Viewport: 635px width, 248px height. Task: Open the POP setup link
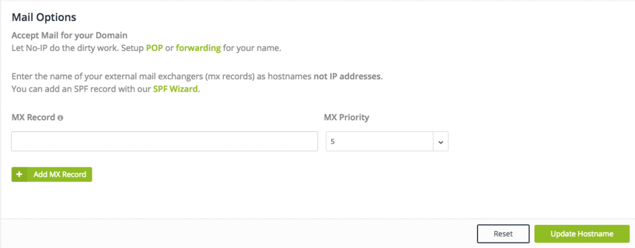[x=154, y=48]
